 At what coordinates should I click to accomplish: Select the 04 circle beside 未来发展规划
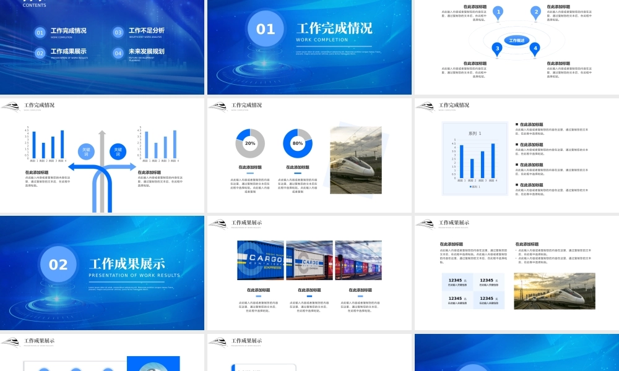(x=118, y=53)
